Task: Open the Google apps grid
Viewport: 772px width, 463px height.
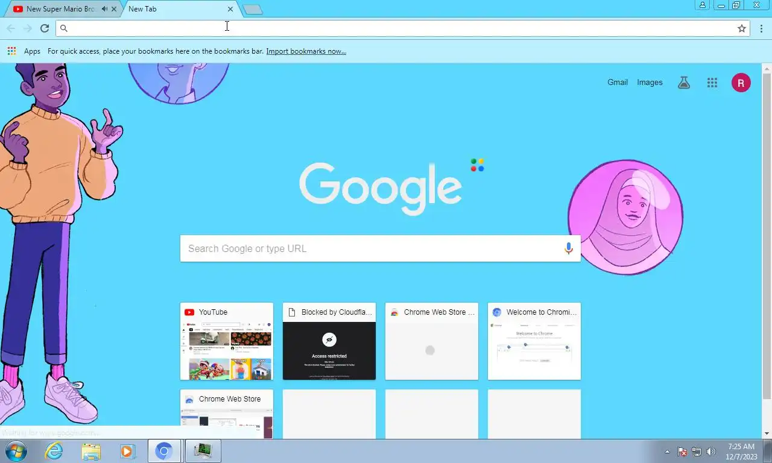Action: 712,83
